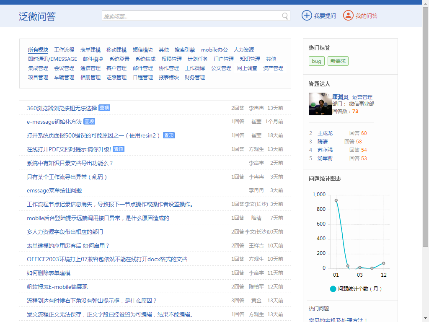Choose the 财务管理 module category

[x=195, y=78]
